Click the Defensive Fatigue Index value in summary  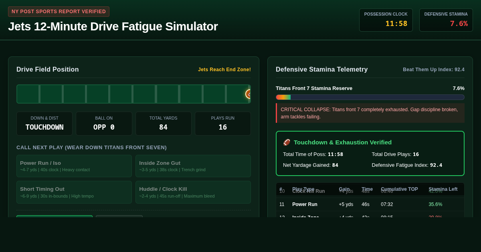pos(436,165)
